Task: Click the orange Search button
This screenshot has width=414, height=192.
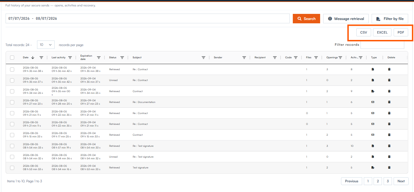Action: (x=306, y=19)
